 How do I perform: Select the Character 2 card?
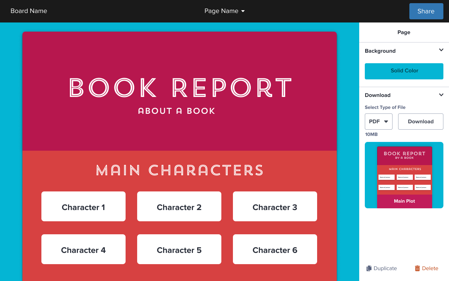pos(179,207)
